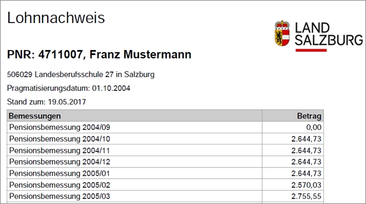Click PNR: 4711007, Franz Mustermann heading

(99, 55)
